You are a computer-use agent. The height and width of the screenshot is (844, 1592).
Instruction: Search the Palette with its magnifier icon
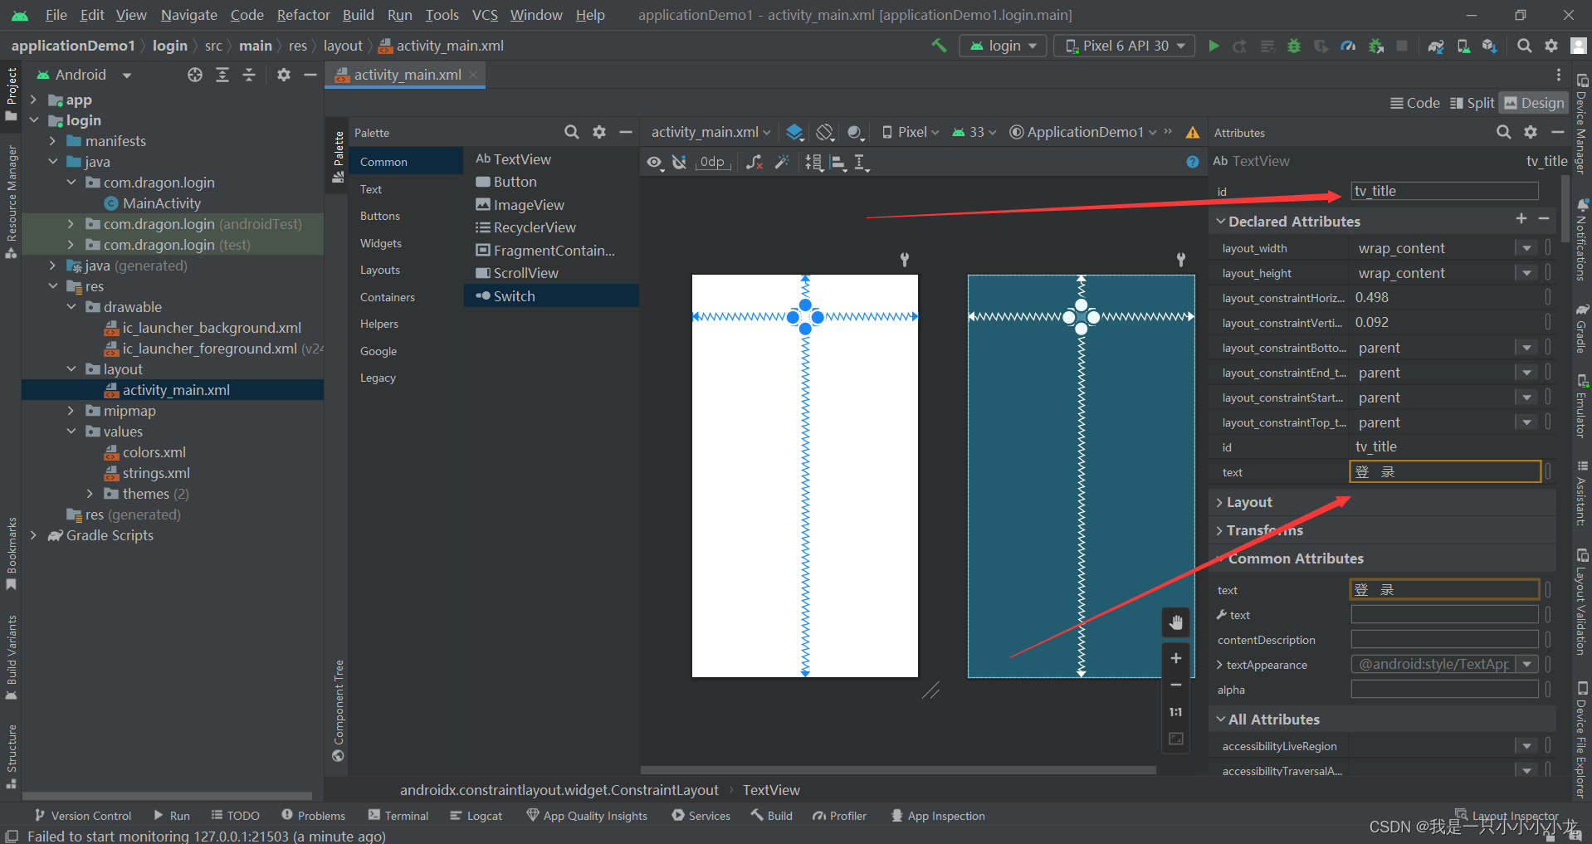(572, 132)
